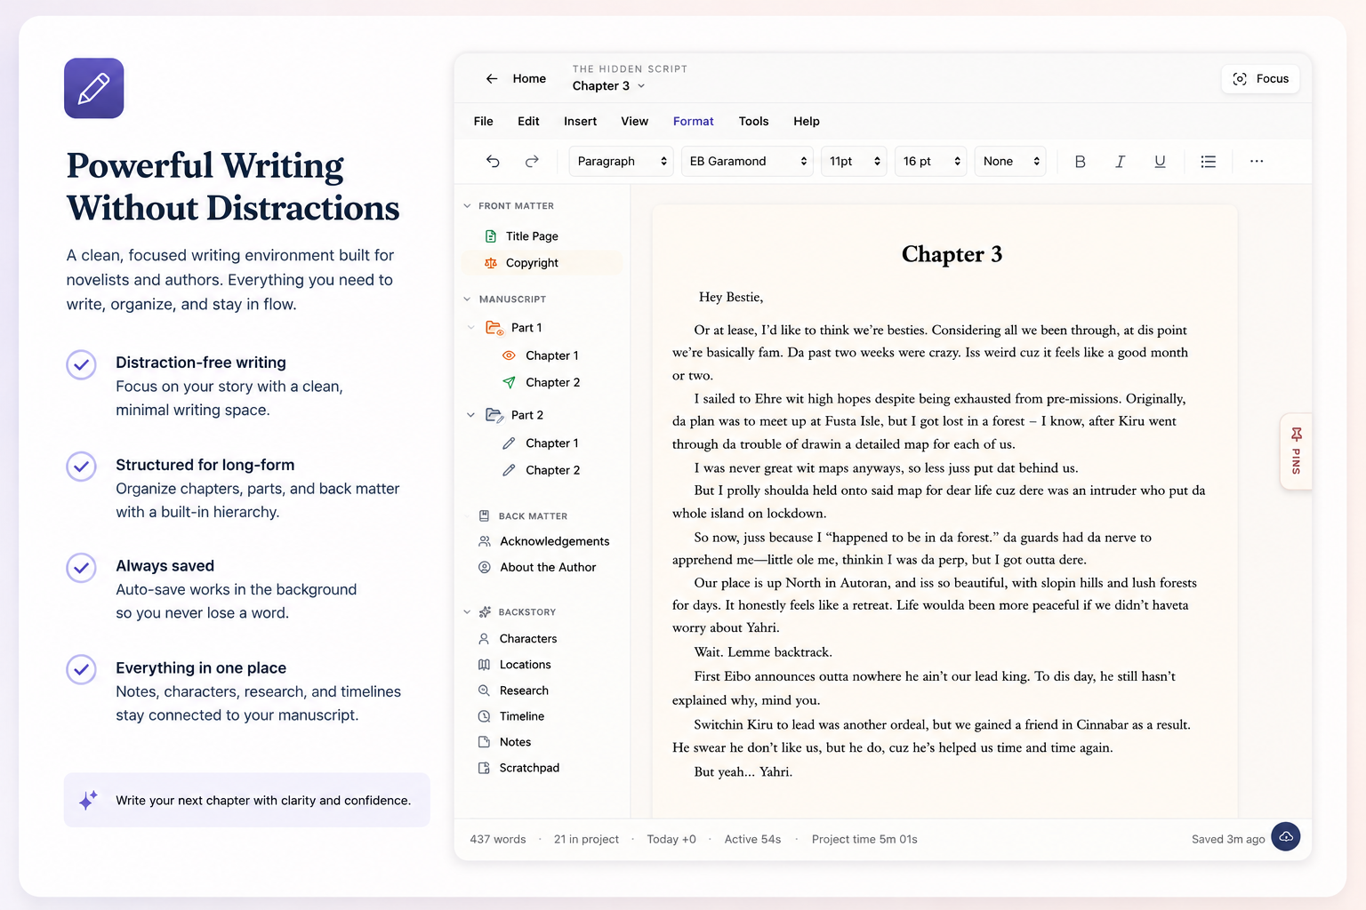Click the Back Matter book icon
The height and width of the screenshot is (910, 1366).
click(x=485, y=515)
